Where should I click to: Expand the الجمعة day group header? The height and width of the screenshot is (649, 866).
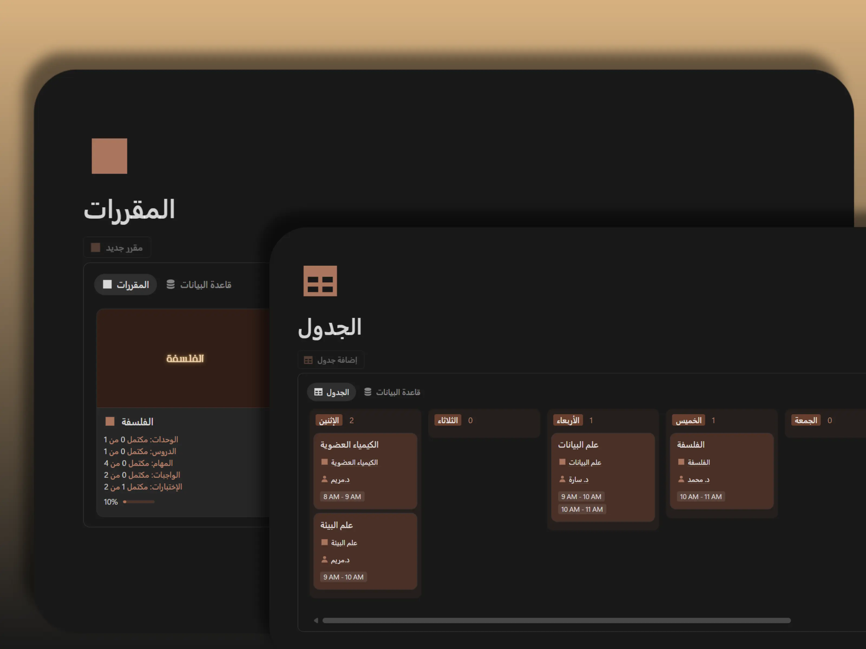click(806, 420)
